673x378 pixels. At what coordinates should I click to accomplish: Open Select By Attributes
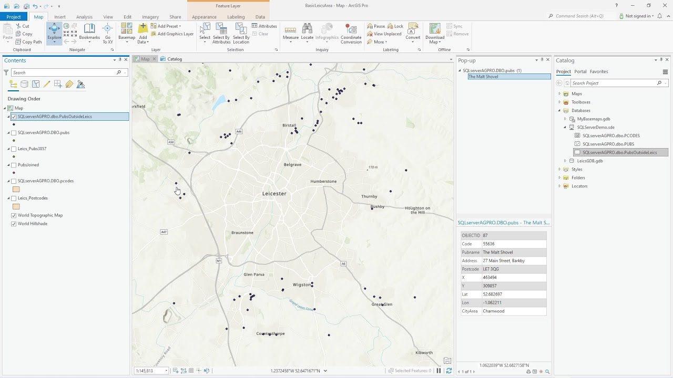pyautogui.click(x=221, y=33)
